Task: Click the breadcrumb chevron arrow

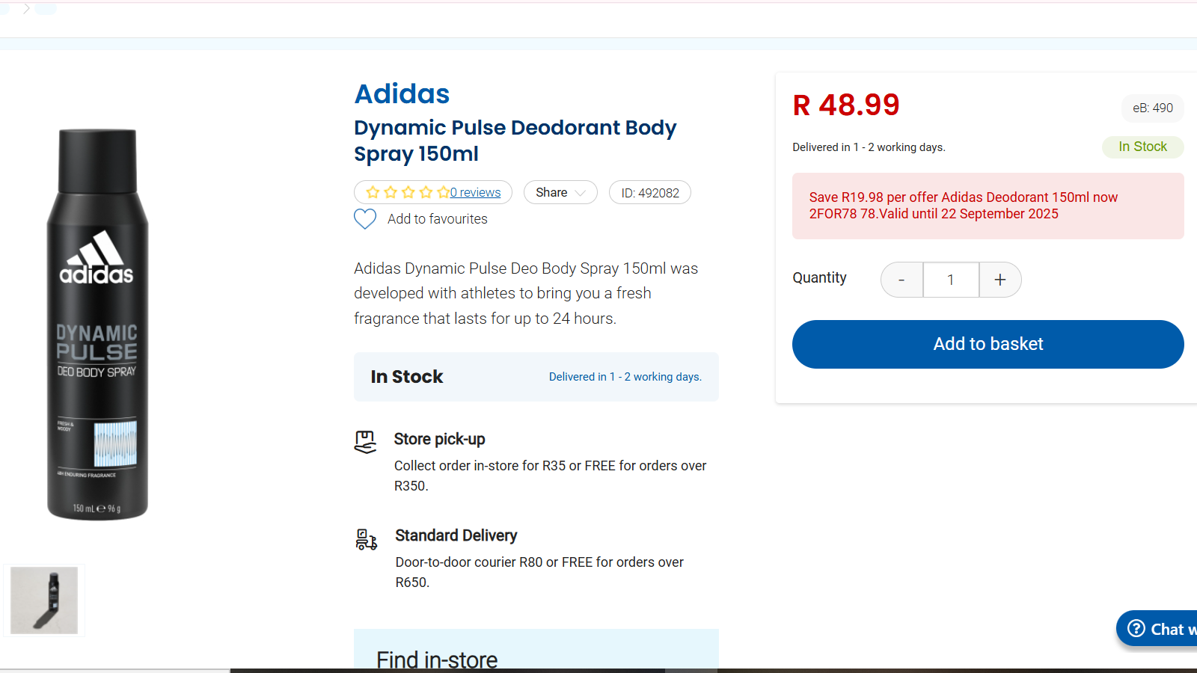Action: [x=26, y=9]
